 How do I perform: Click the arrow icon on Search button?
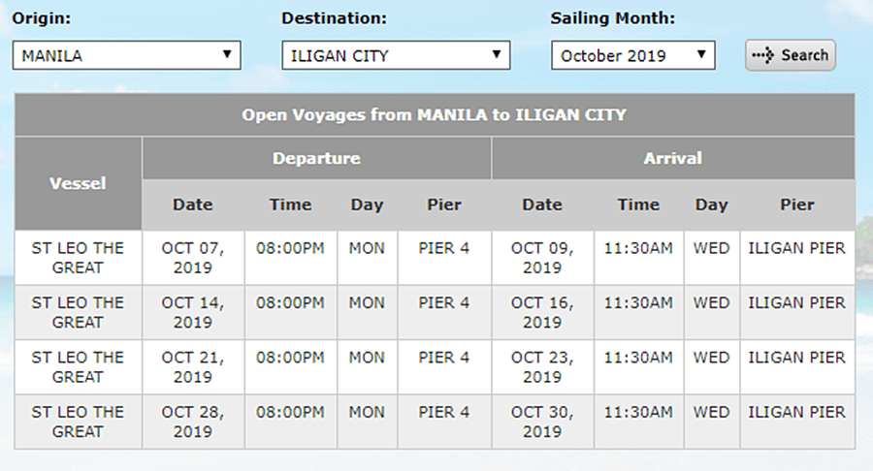(x=764, y=55)
